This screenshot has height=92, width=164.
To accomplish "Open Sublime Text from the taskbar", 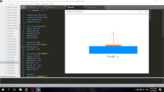I will (x=26, y=90).
